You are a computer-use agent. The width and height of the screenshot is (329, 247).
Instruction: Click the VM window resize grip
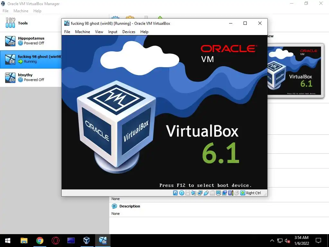[265, 194]
